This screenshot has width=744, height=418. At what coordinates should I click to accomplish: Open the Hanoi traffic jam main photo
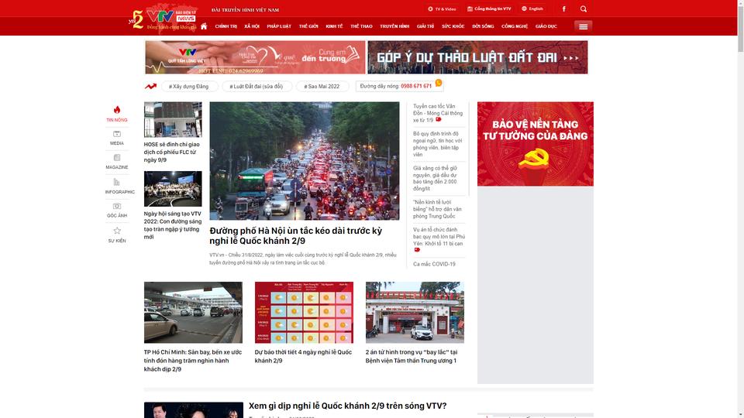[304, 161]
